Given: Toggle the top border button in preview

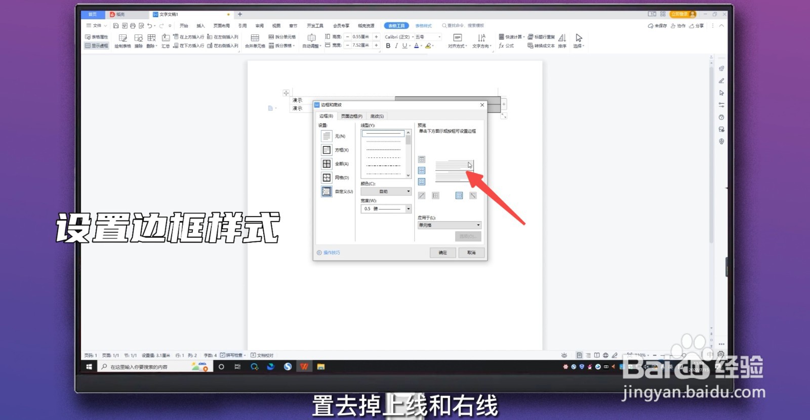Looking at the screenshot, I should (422, 159).
